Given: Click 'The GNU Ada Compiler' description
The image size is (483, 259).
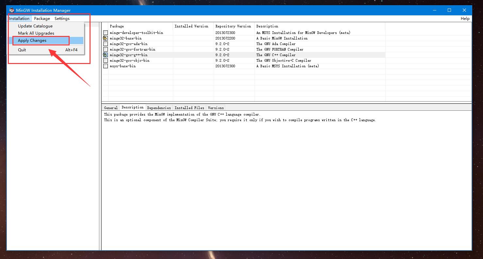Looking at the screenshot, I should [x=276, y=44].
